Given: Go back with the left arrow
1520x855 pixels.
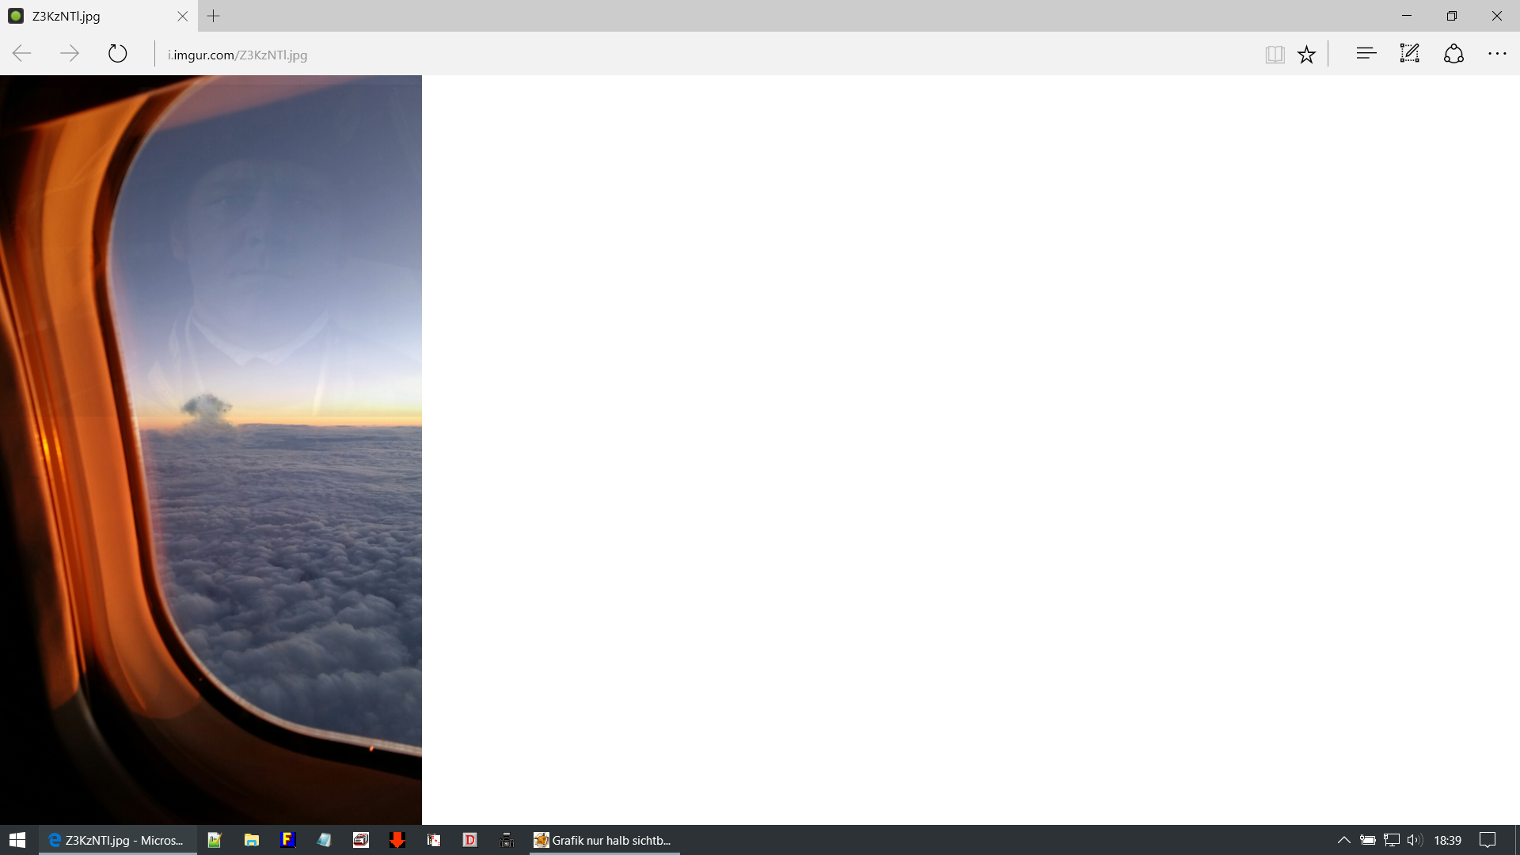Looking at the screenshot, I should coord(22,54).
